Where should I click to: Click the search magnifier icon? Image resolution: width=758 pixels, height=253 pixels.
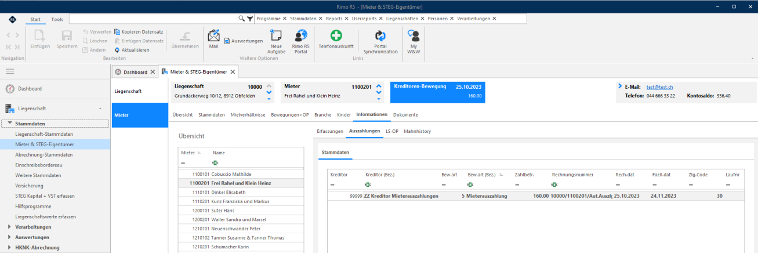[242, 19]
